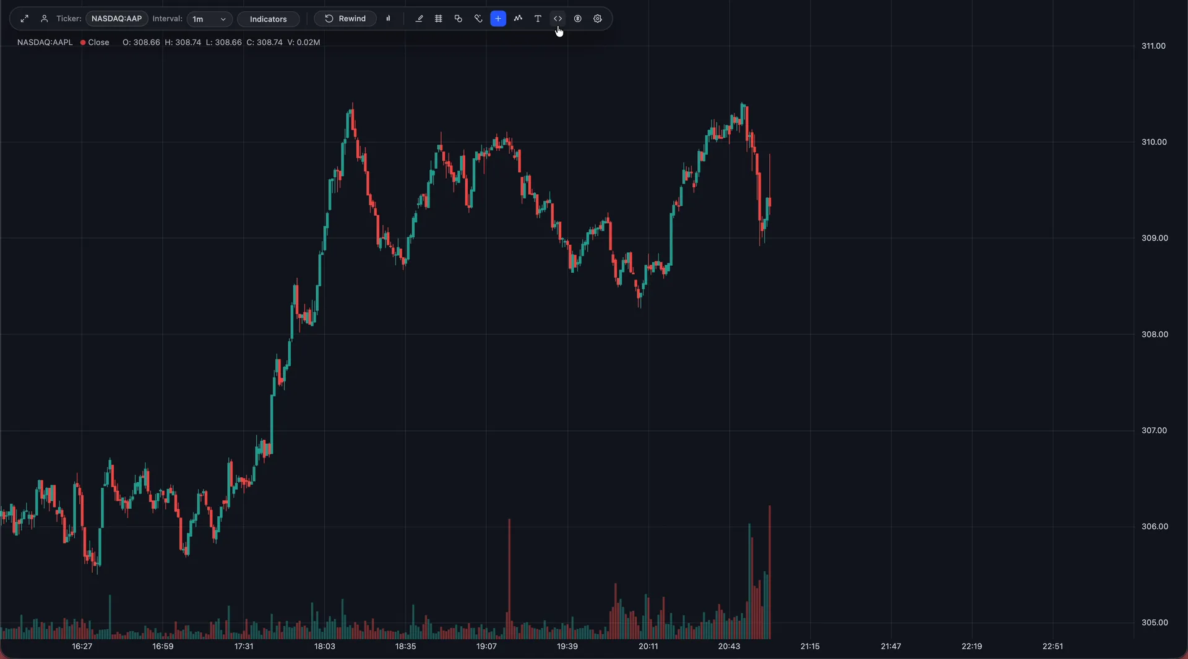Toggle the red Close series indicator
The width and height of the screenshot is (1188, 659).
[95, 43]
